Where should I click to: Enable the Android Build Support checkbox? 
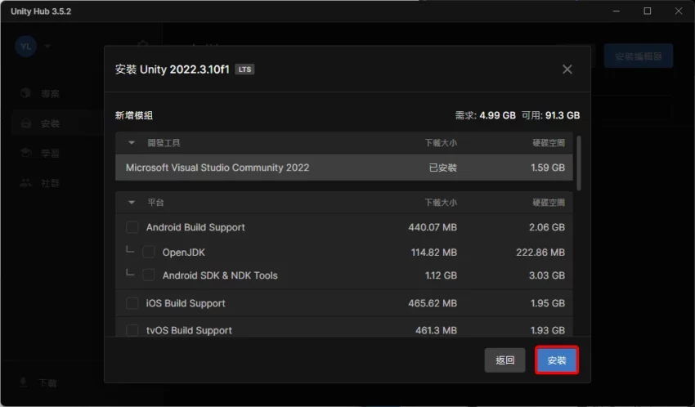tap(132, 227)
